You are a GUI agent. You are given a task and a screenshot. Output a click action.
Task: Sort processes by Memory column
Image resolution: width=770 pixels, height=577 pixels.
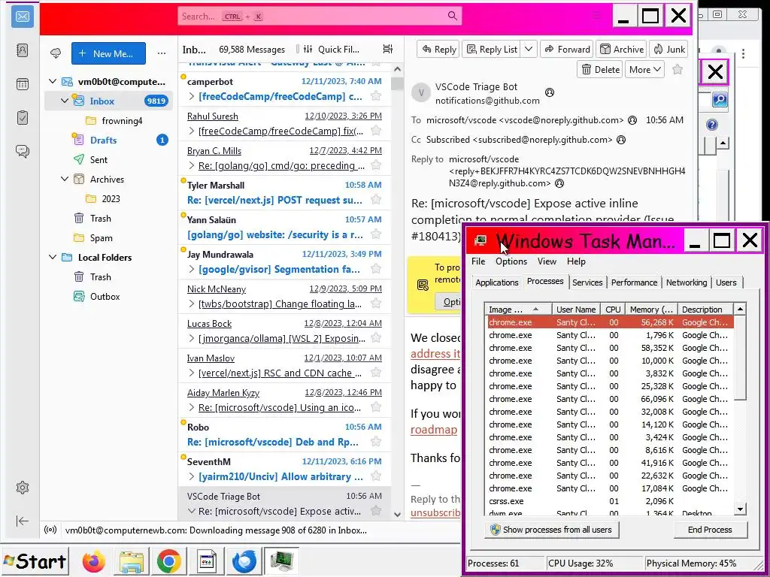point(651,309)
